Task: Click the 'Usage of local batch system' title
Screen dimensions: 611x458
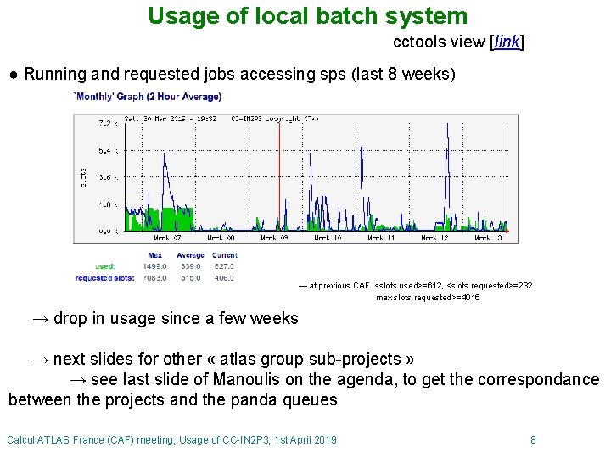Action: click(x=307, y=16)
